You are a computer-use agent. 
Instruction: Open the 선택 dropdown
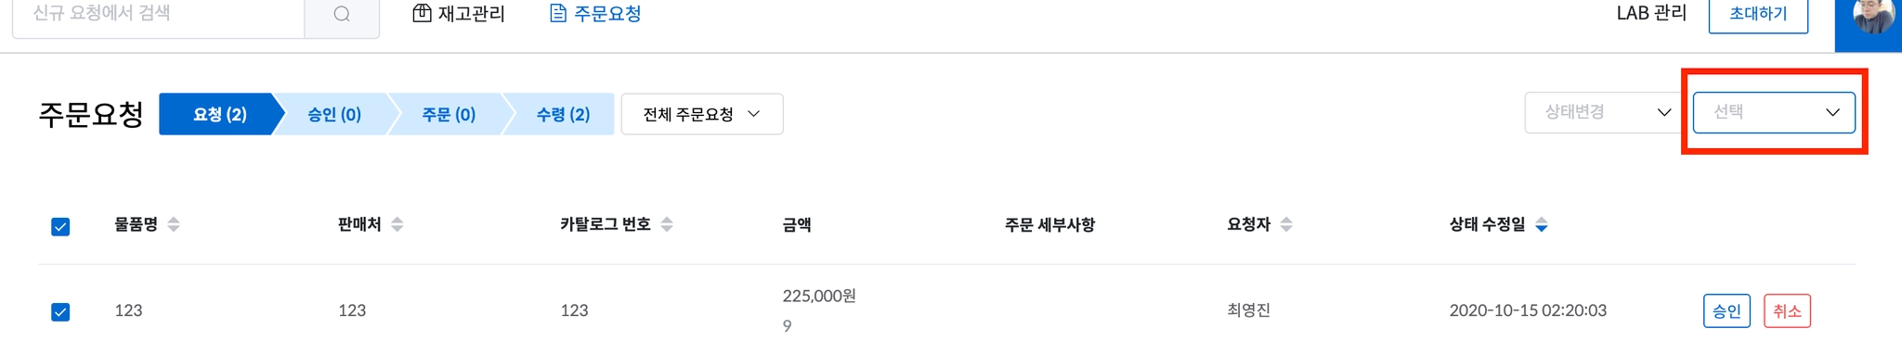point(1774,112)
